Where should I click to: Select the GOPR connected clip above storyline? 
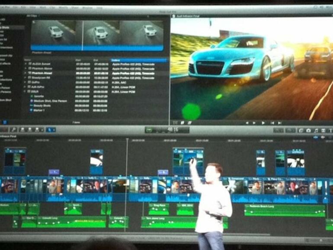point(296,163)
